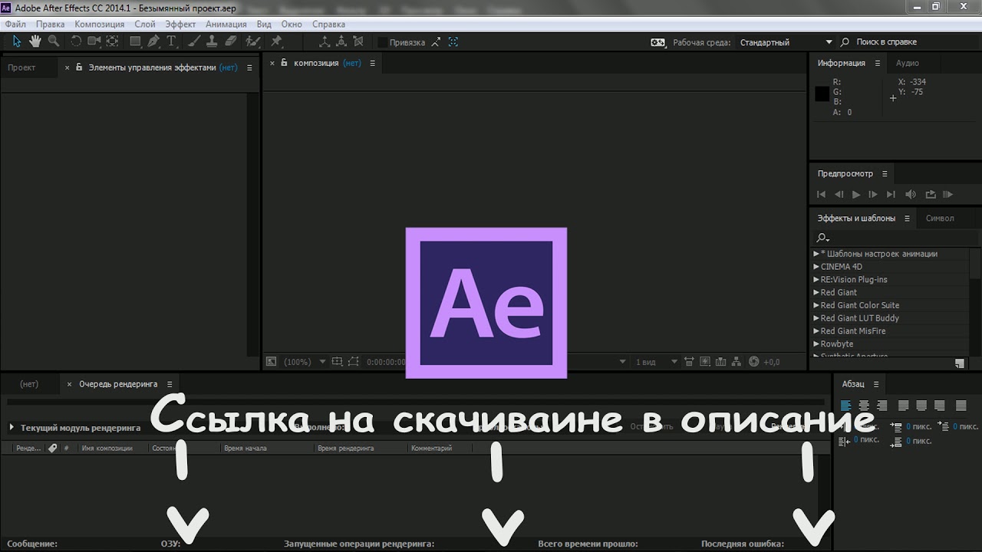
Task: Open the Файл menu
Action: [15, 25]
